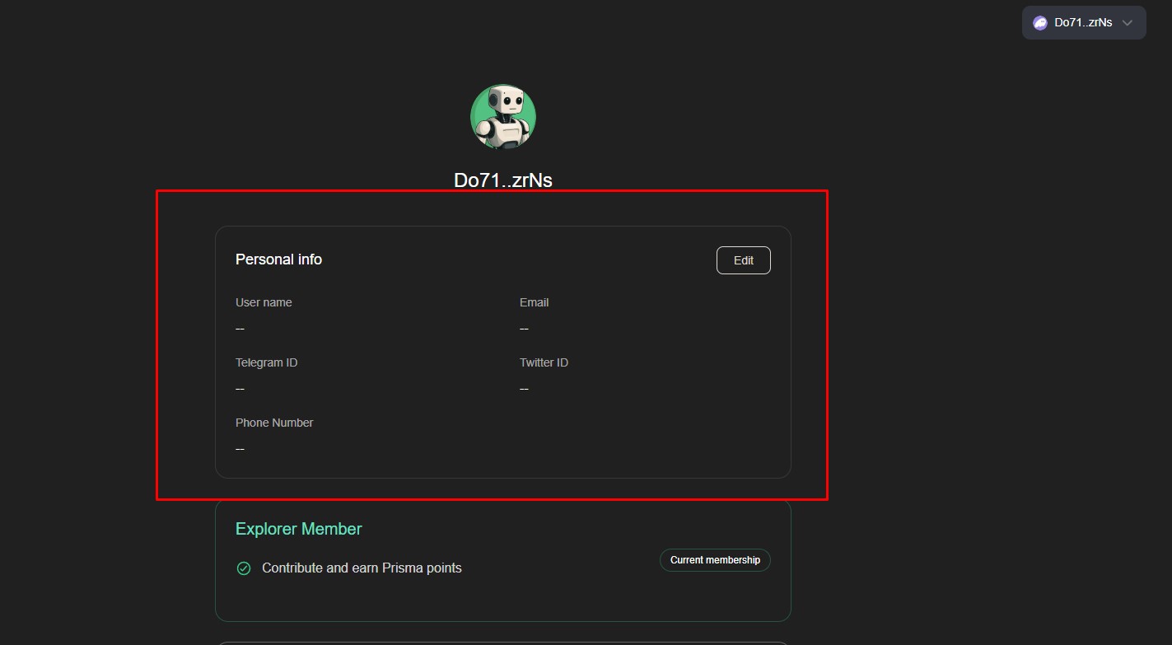Image resolution: width=1172 pixels, height=645 pixels.
Task: Click the empty Telegram ID value
Action: 240,389
